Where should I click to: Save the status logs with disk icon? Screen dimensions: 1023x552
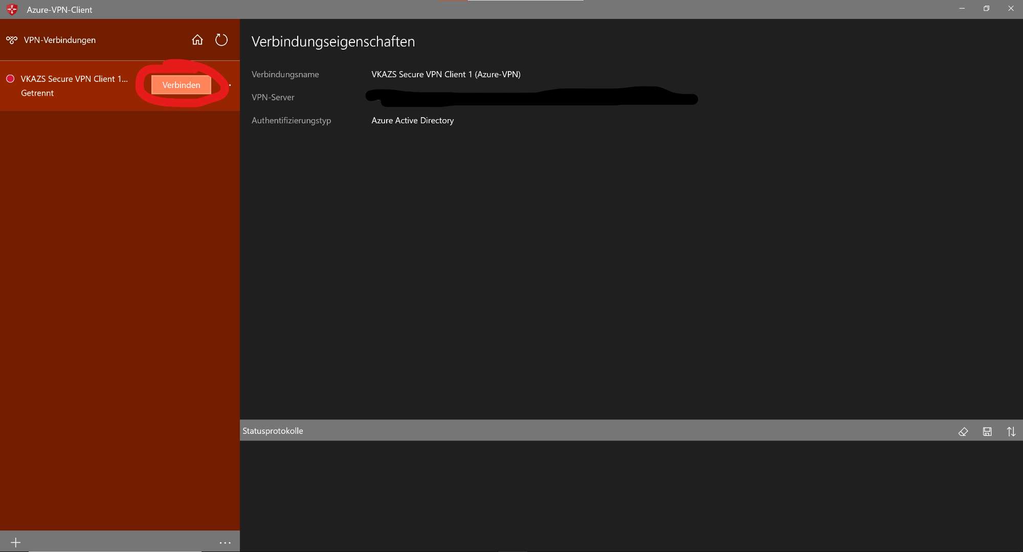(x=987, y=432)
